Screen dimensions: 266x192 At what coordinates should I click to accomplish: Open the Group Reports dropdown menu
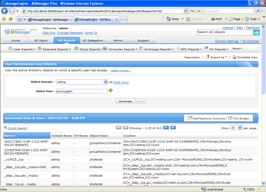[x=88, y=49]
